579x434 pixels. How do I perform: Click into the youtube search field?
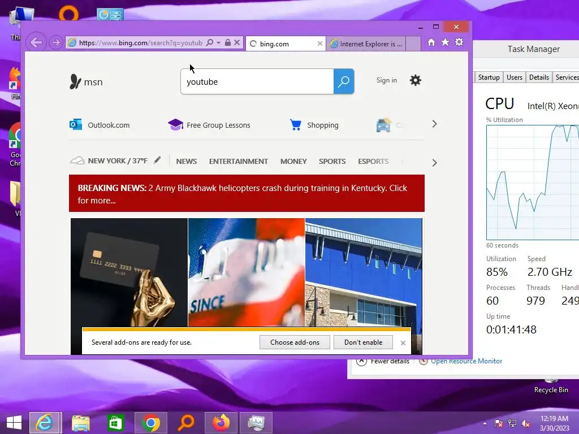click(x=257, y=81)
